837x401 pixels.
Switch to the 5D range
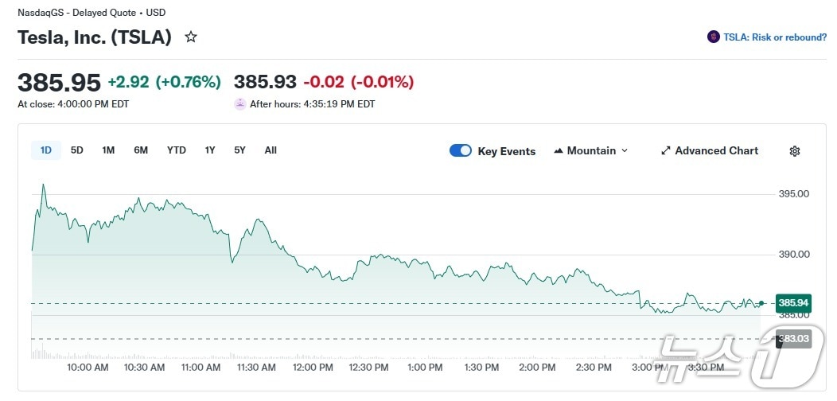(77, 150)
